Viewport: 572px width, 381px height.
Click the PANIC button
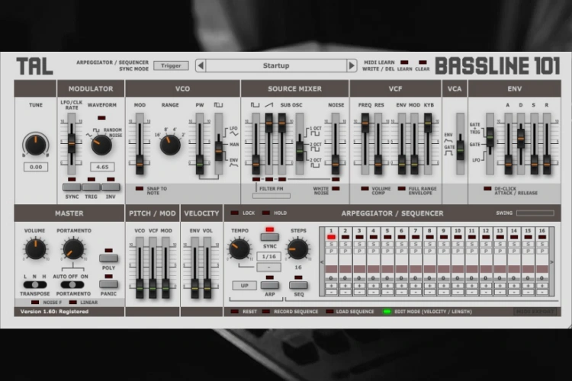point(108,284)
